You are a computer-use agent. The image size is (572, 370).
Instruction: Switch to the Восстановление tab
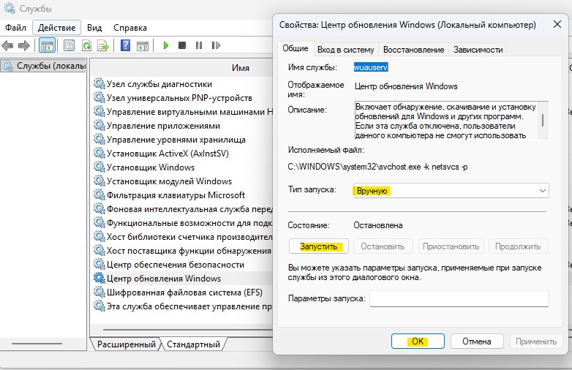414,50
